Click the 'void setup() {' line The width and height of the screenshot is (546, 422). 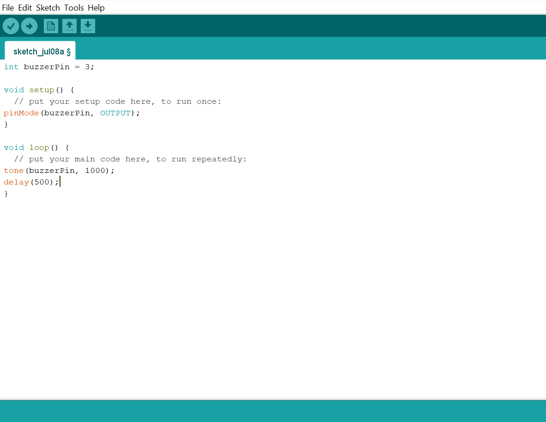pyautogui.click(x=39, y=90)
